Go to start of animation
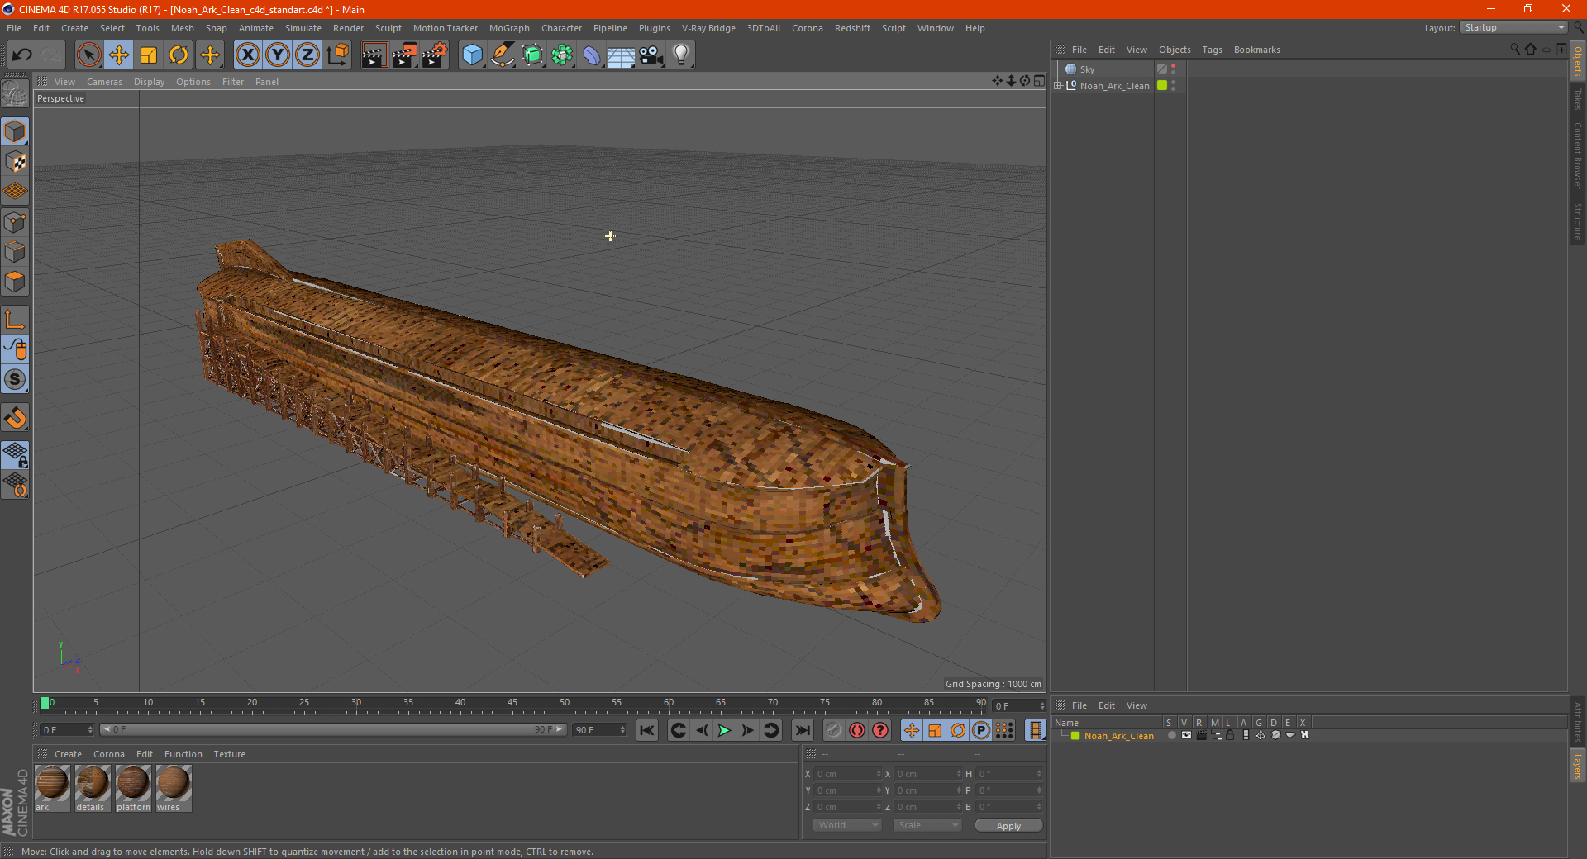1587x859 pixels. (x=647, y=730)
